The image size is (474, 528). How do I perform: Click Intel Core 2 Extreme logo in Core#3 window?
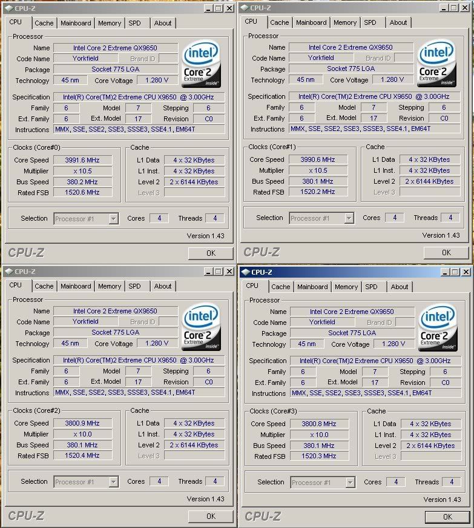pos(438,327)
